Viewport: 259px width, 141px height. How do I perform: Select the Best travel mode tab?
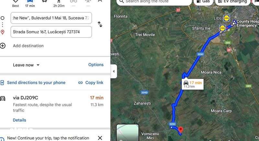click(15, 3)
